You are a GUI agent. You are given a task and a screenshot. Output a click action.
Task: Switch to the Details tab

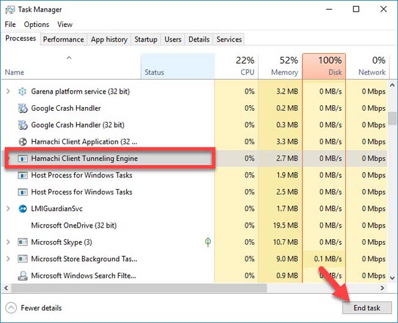pyautogui.click(x=199, y=39)
